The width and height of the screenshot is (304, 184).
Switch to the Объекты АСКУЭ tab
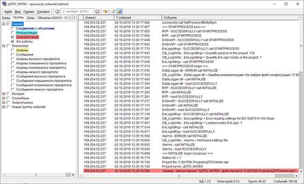coord(49,18)
